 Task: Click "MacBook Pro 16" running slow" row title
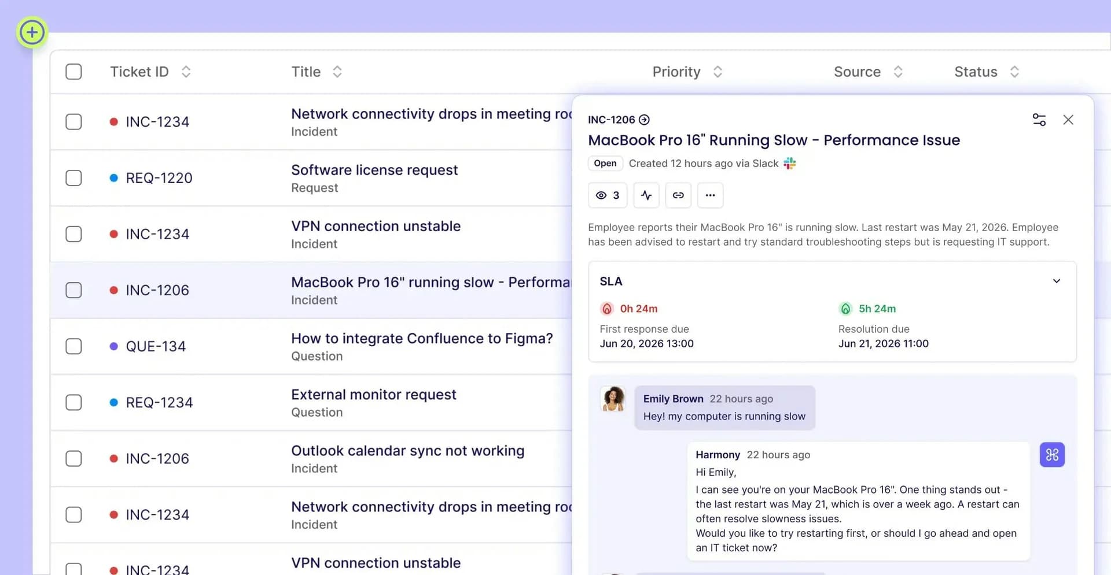tap(431, 282)
